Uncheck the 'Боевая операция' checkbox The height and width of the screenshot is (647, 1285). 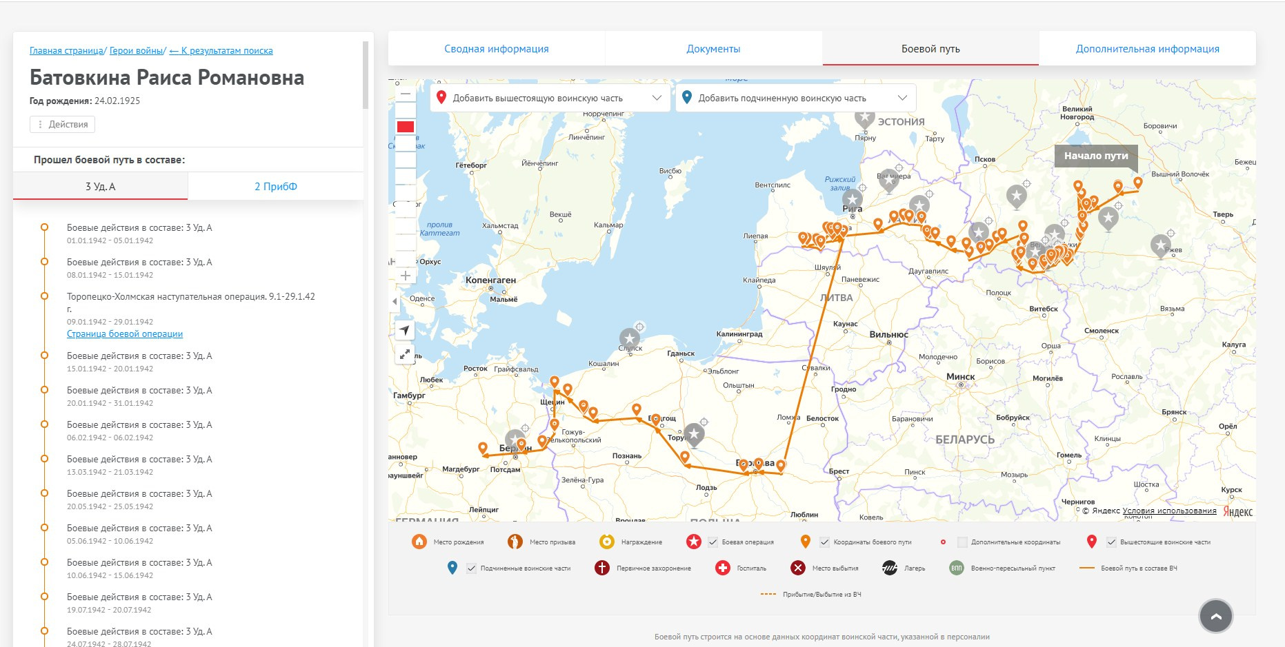[713, 542]
